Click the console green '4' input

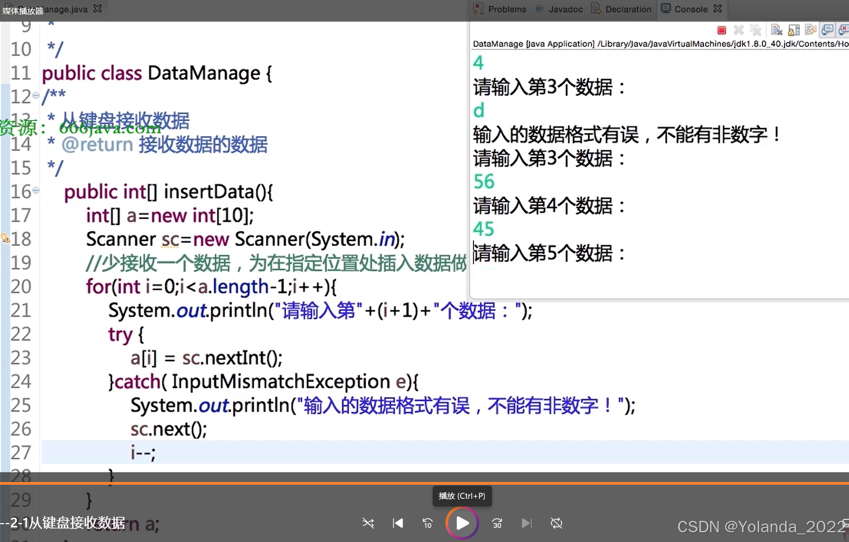click(478, 63)
